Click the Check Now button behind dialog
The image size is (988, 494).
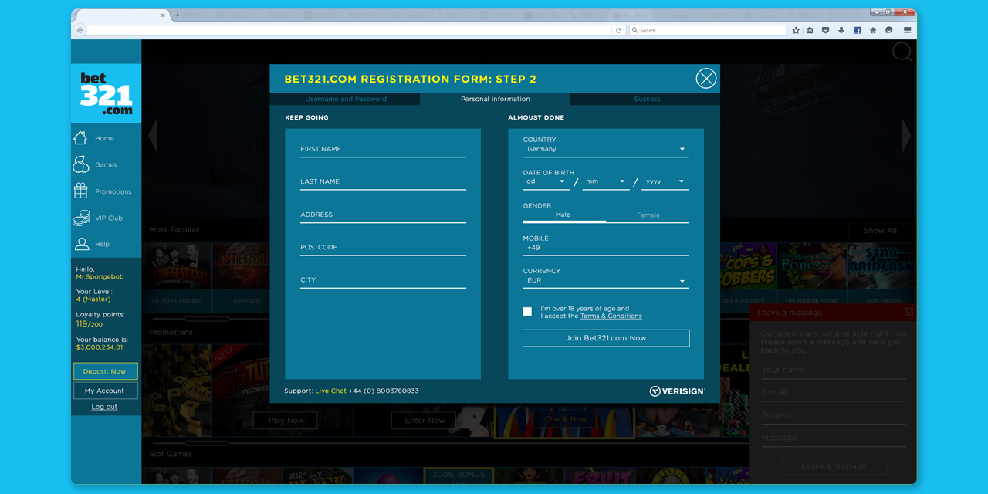coord(565,419)
